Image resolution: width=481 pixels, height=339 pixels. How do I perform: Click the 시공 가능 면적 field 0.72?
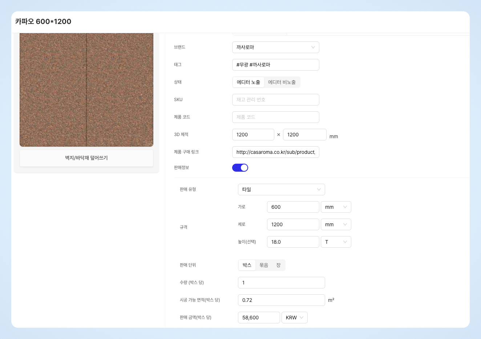(x=281, y=300)
